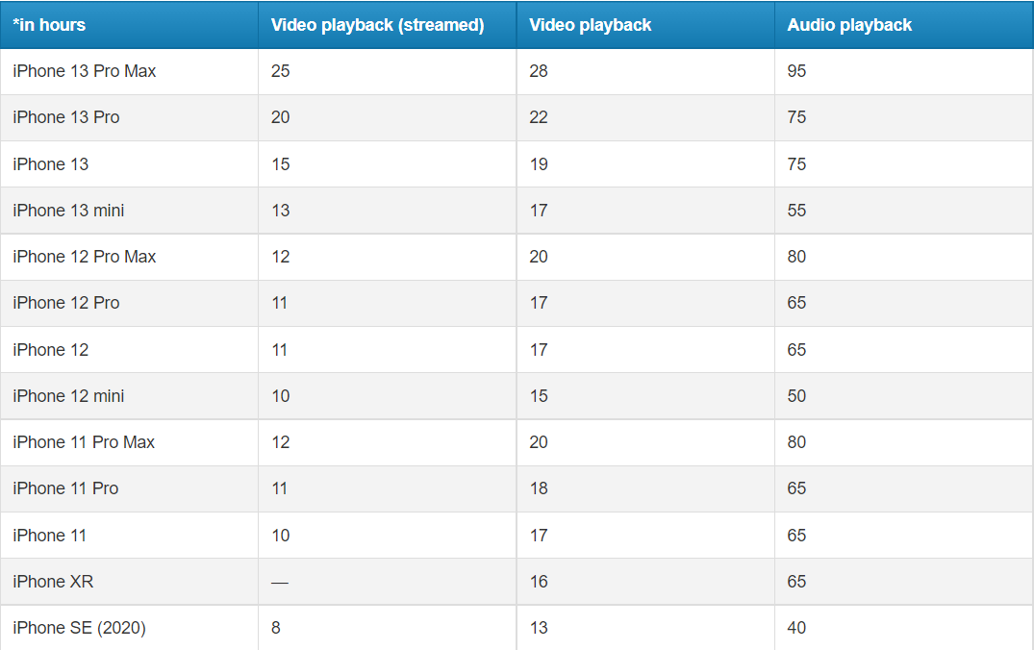Select iPhone 13 Pro Max streamed value 25
This screenshot has width=1034, height=650.
[x=280, y=71]
